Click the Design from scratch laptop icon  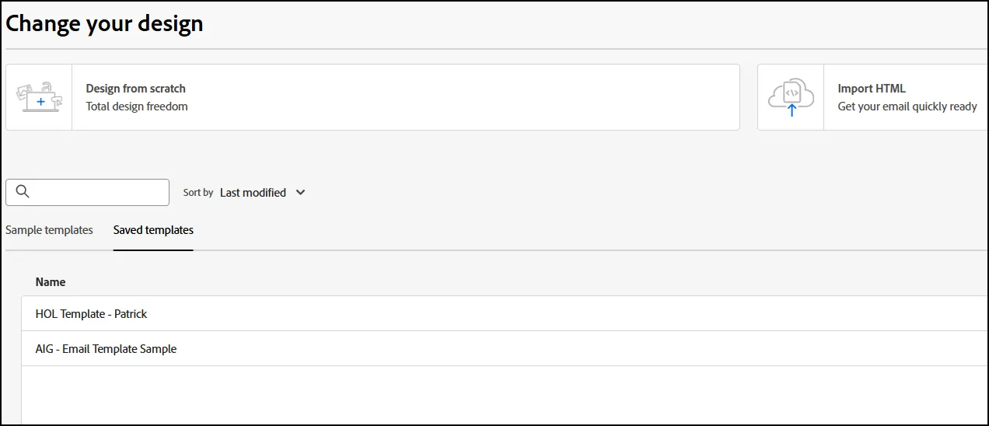39,97
